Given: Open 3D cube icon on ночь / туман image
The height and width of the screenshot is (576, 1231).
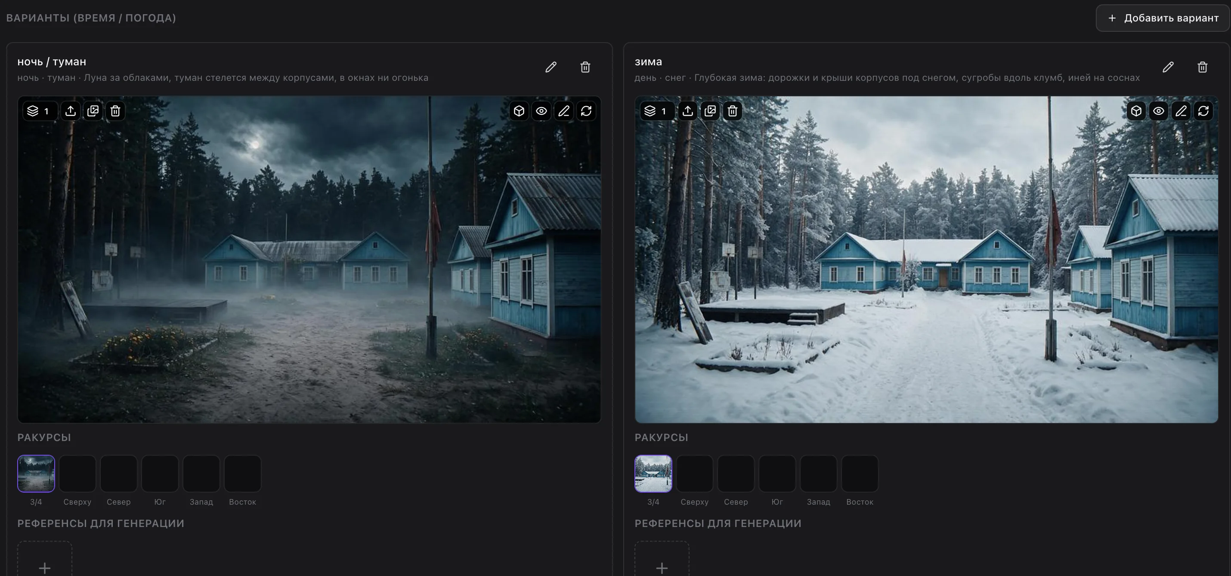Looking at the screenshot, I should point(519,111).
